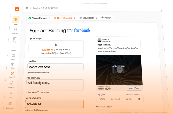Select the Fonts sidebar icon
Image resolution: width=173 pixels, height=114 pixels.
[14, 39]
